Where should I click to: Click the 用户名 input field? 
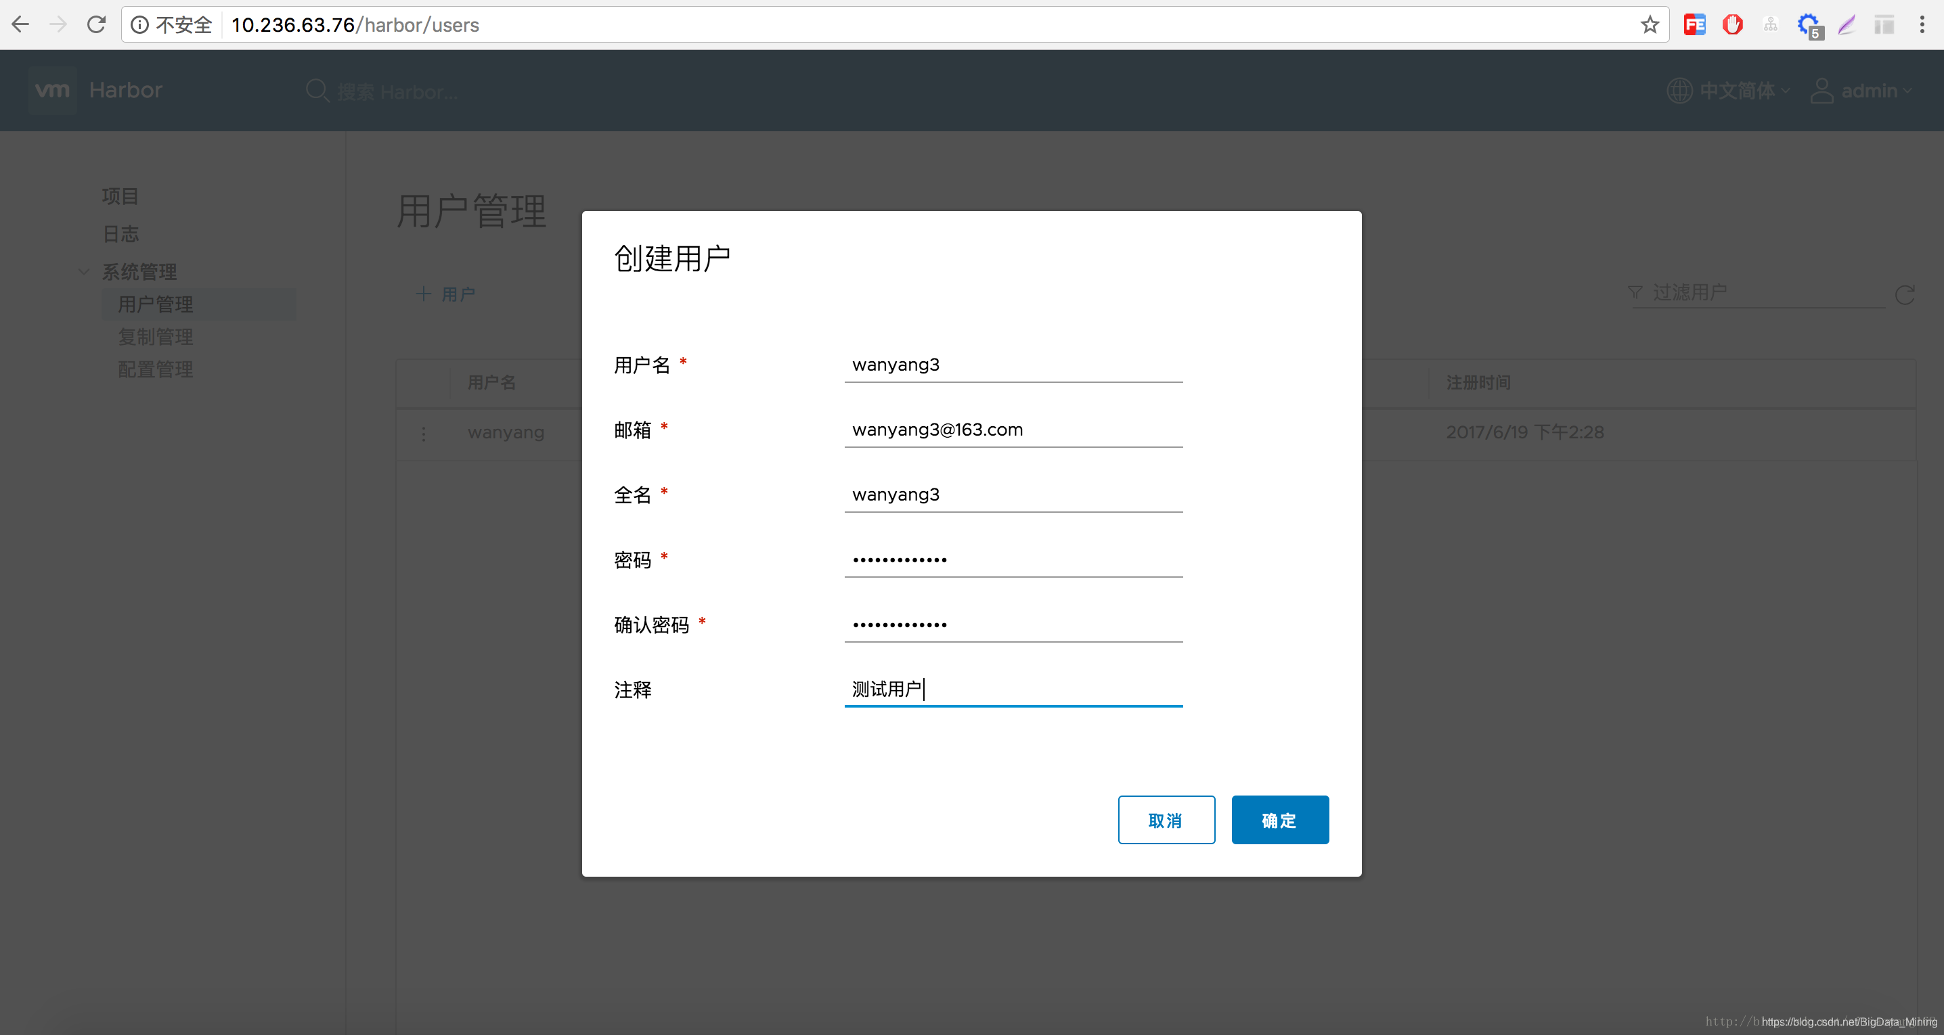tap(1013, 365)
